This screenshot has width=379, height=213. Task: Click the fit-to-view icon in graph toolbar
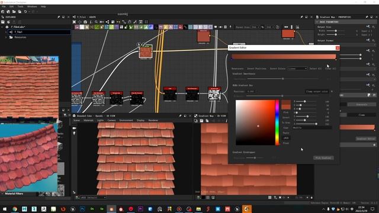tap(74, 22)
